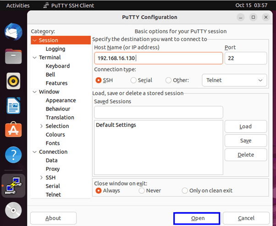
Task: Click the PuTTY icon in dock
Action: point(13,186)
